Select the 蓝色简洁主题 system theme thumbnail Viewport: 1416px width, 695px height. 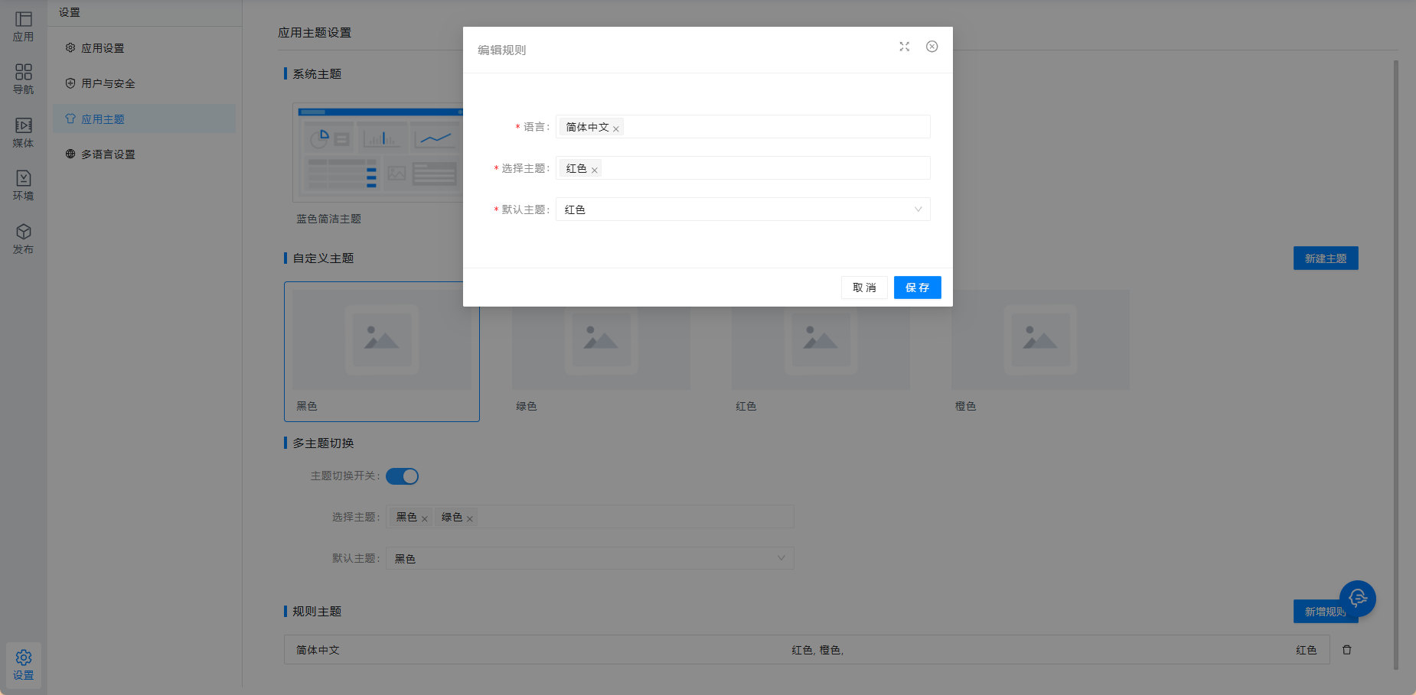click(x=379, y=153)
